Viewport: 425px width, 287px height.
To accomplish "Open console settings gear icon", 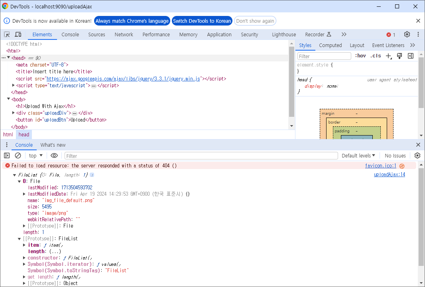I will (417, 155).
